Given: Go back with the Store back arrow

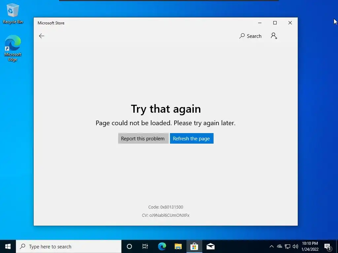Looking at the screenshot, I should pos(42,36).
